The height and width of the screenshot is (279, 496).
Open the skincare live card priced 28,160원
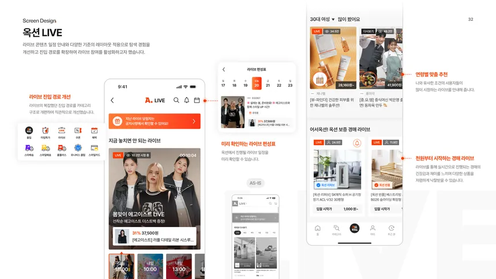333,58
